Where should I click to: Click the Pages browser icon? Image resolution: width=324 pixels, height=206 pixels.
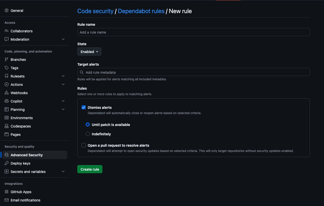pyautogui.click(x=7, y=135)
